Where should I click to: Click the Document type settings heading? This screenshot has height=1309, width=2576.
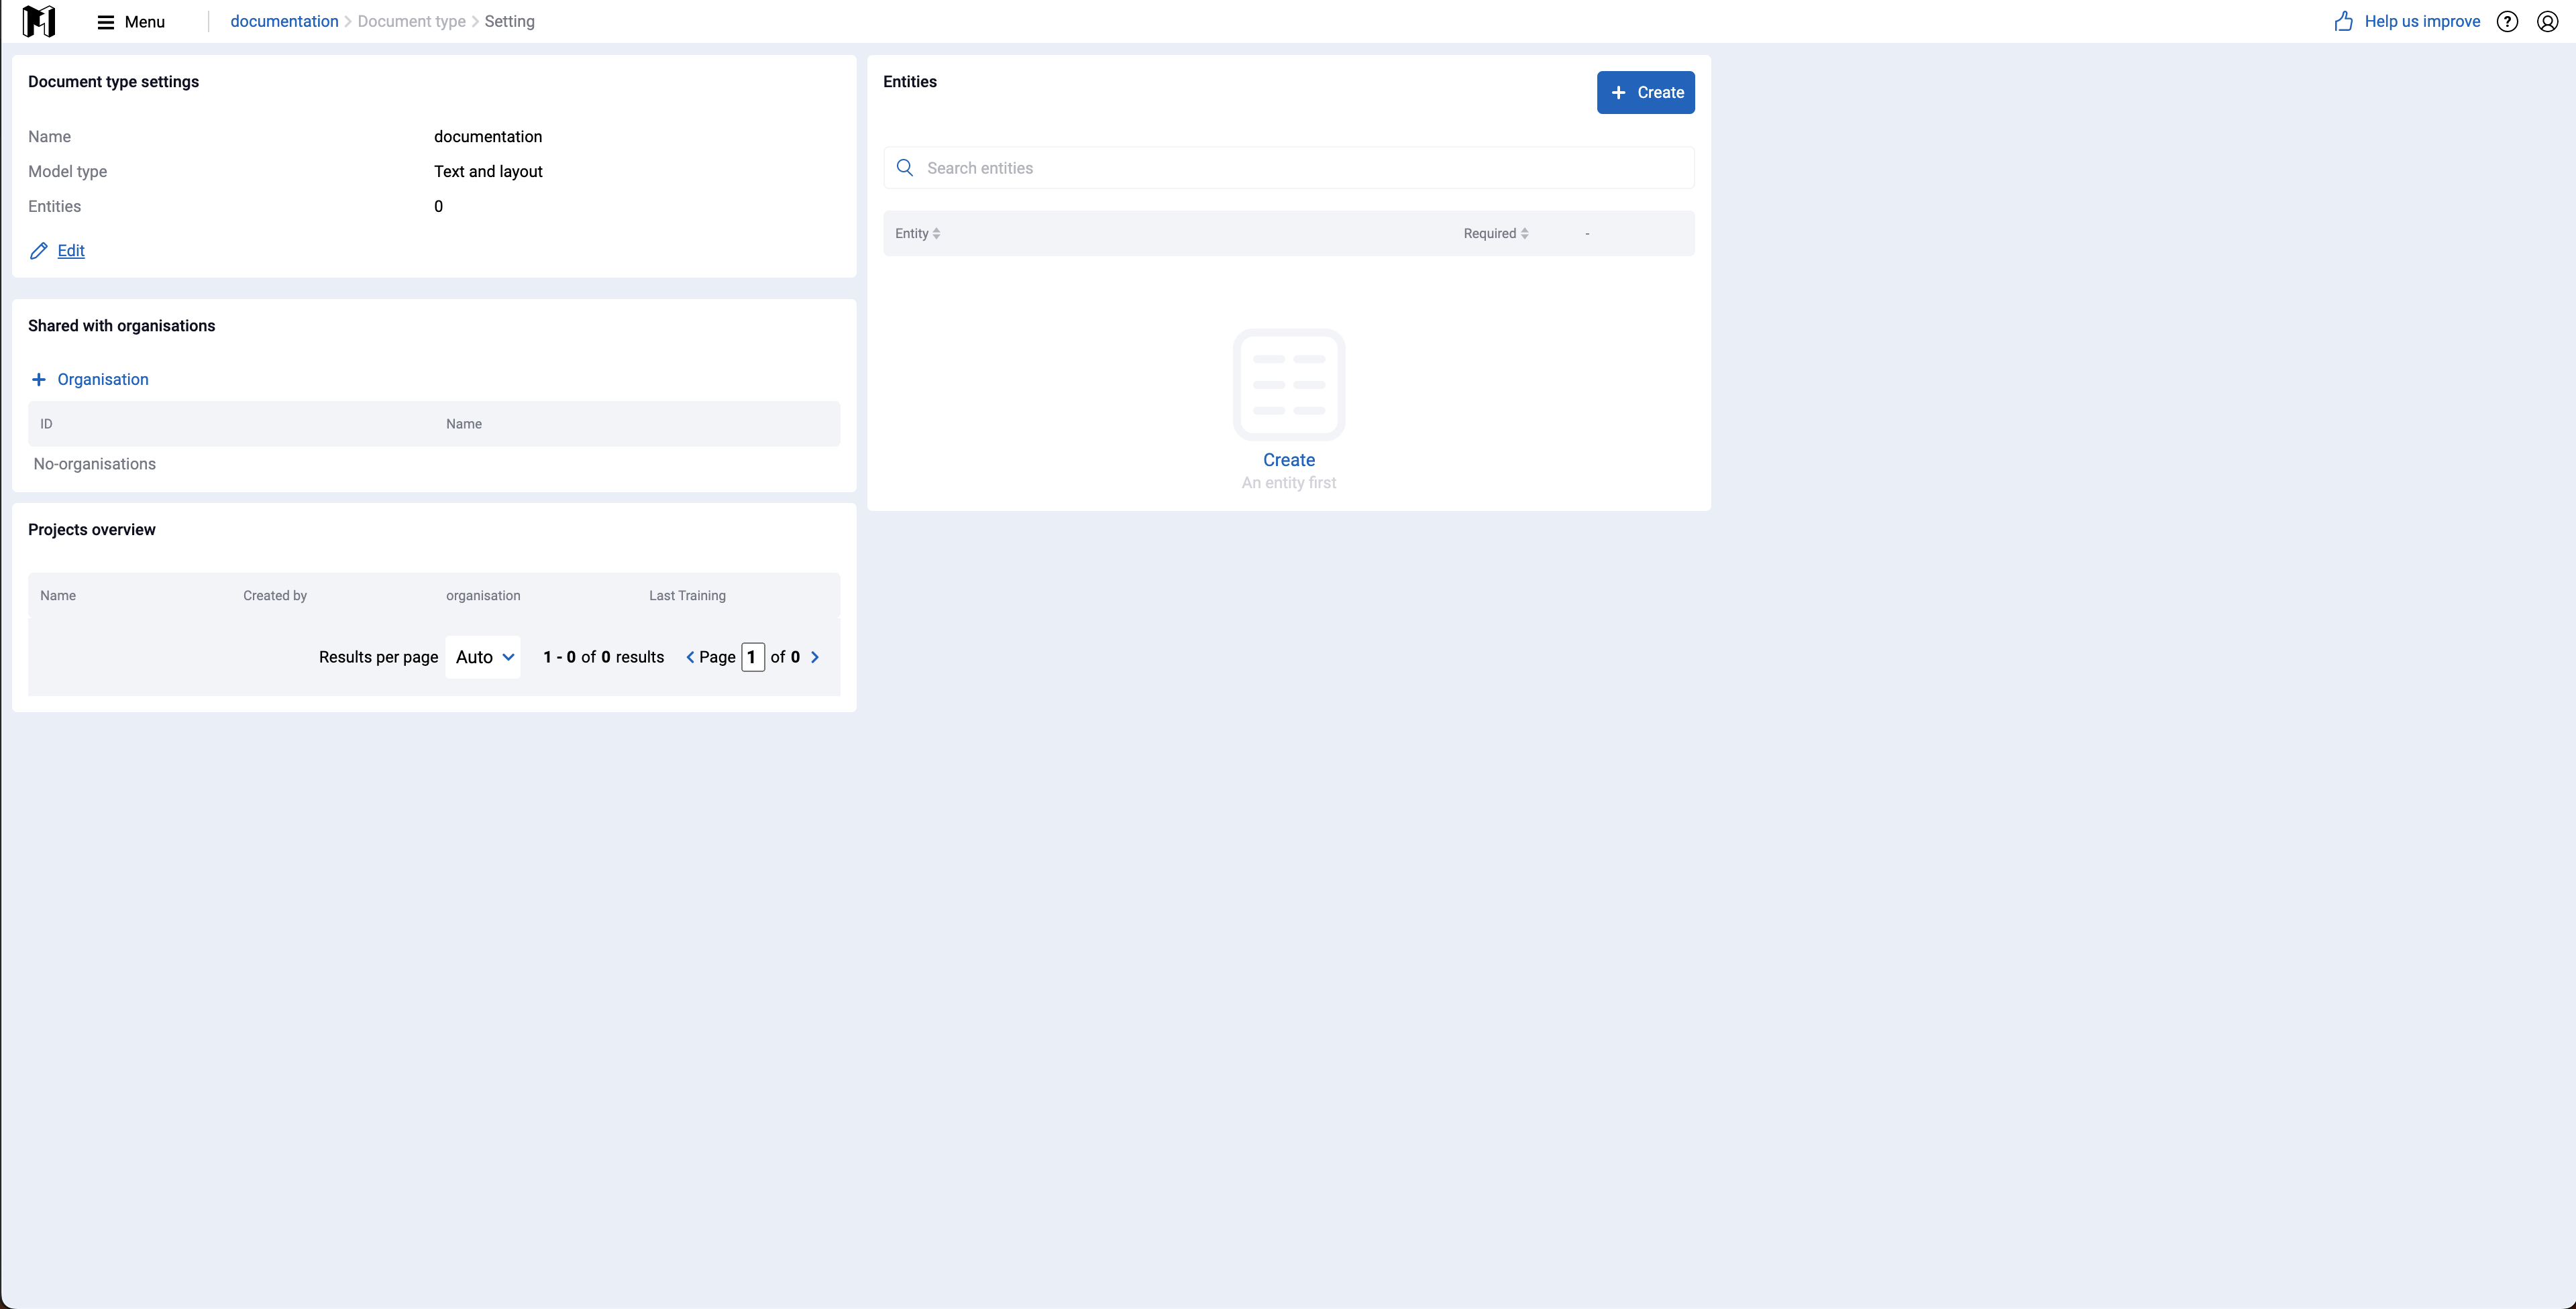point(113,82)
